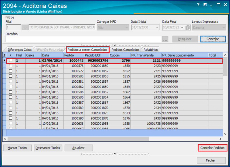Click the Filial lookup ellipsis button
Screen dimensions: 230x167
25,27
